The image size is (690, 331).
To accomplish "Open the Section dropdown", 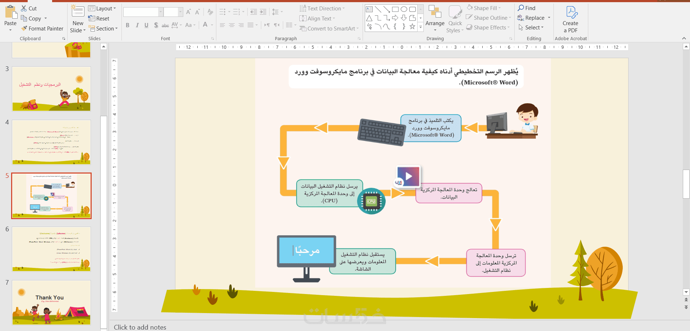I will (103, 28).
